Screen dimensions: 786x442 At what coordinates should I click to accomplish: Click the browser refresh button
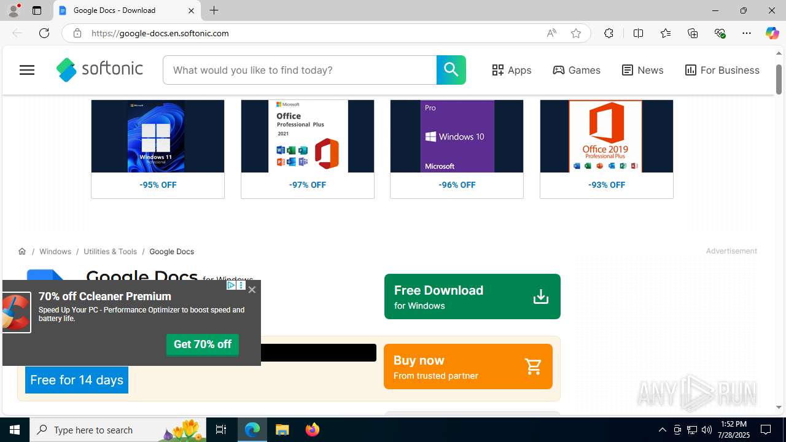pos(44,33)
